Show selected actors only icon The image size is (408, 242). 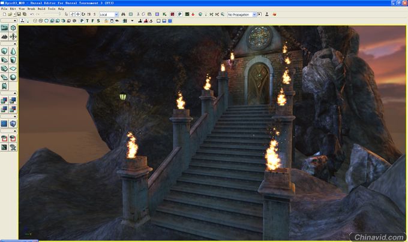point(4,138)
